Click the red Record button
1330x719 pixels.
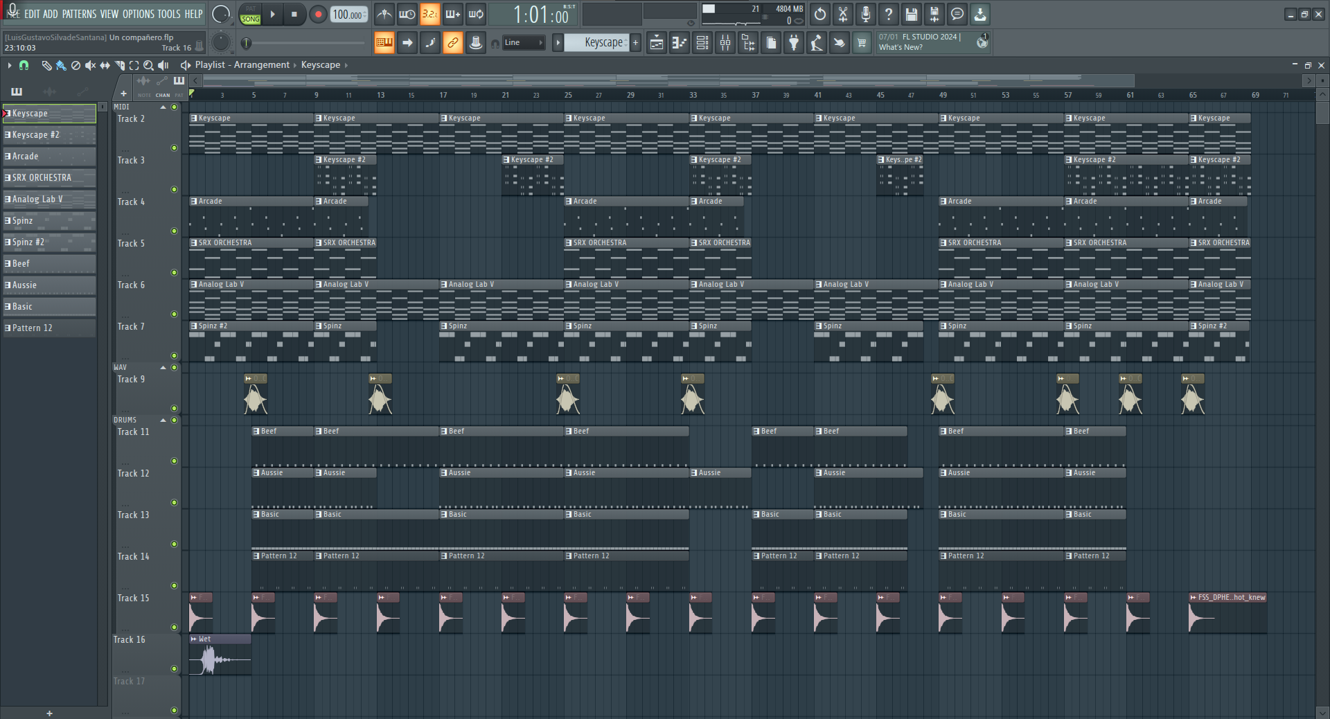click(x=318, y=15)
